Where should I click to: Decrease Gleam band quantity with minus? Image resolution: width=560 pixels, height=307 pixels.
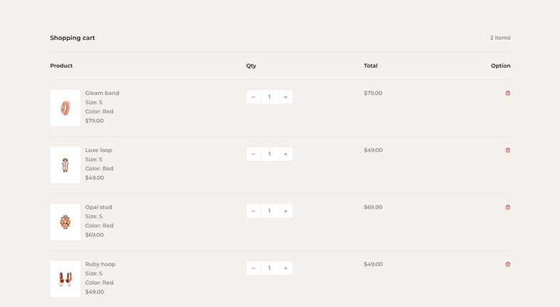click(x=253, y=97)
